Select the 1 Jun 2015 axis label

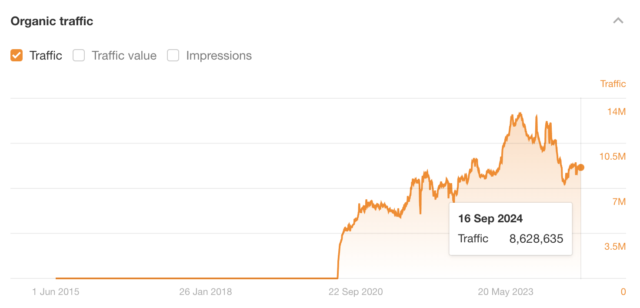56,291
